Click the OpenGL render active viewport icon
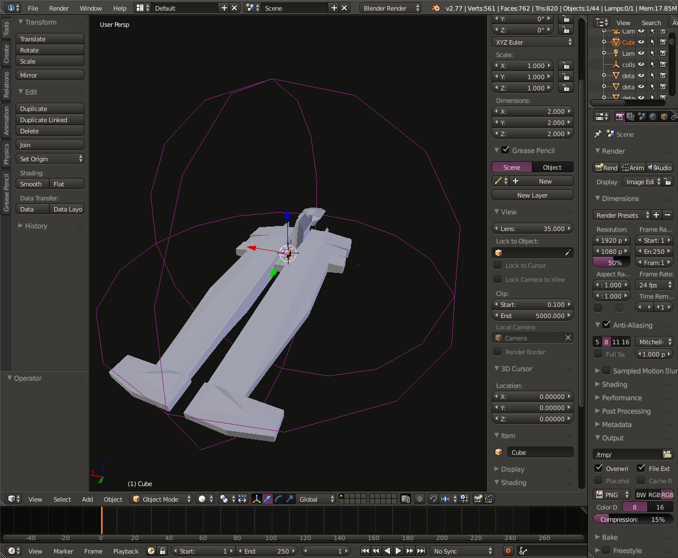This screenshot has width=678, height=558. (x=478, y=499)
